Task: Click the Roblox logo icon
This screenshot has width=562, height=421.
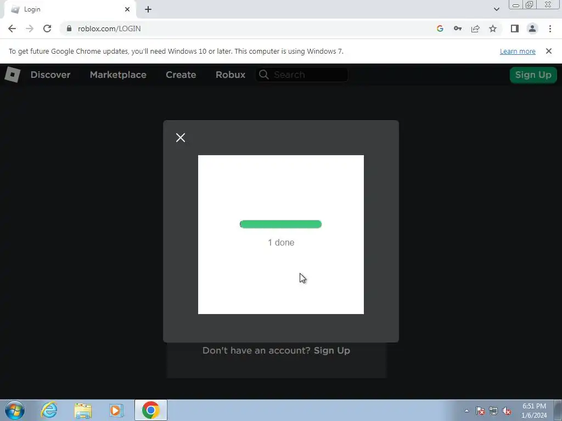Action: pos(12,75)
